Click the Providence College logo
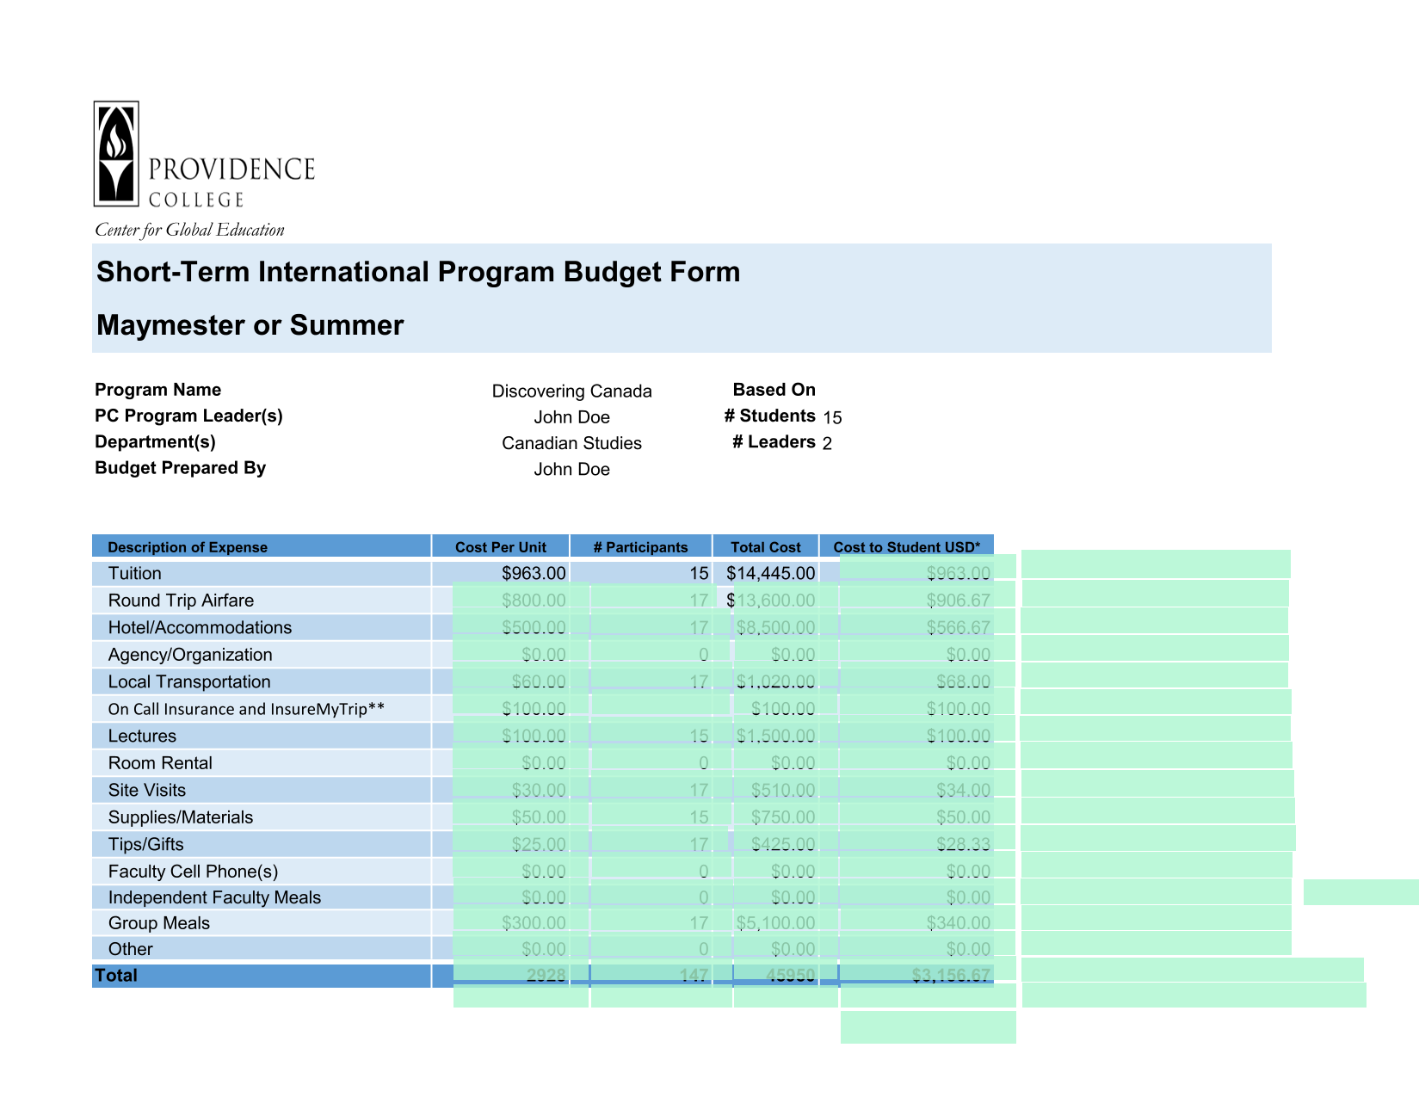 204,155
